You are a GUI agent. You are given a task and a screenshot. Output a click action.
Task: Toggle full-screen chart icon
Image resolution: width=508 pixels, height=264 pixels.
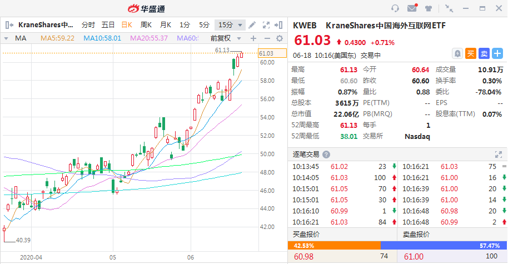[x=266, y=25]
